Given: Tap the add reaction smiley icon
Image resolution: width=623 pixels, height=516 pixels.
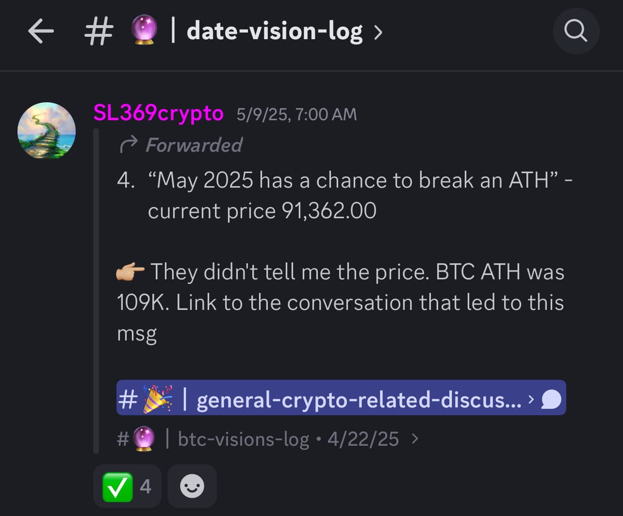Looking at the screenshot, I should pyautogui.click(x=192, y=486).
